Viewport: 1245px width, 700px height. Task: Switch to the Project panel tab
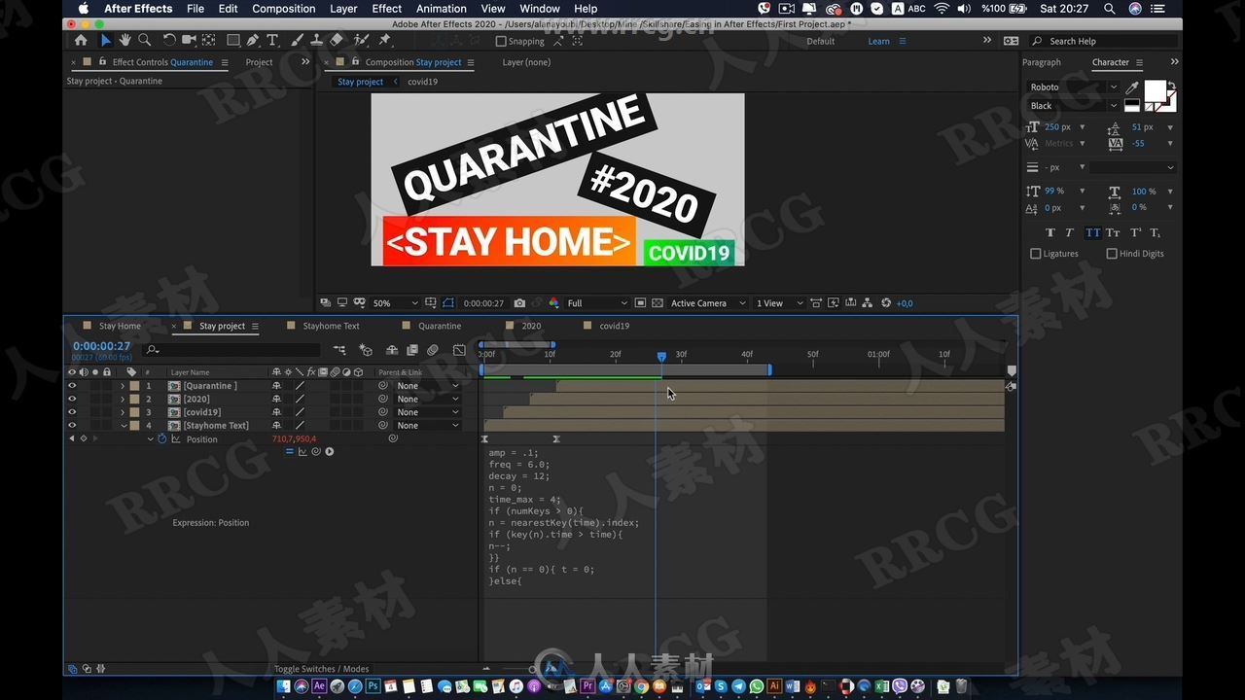[x=259, y=62]
